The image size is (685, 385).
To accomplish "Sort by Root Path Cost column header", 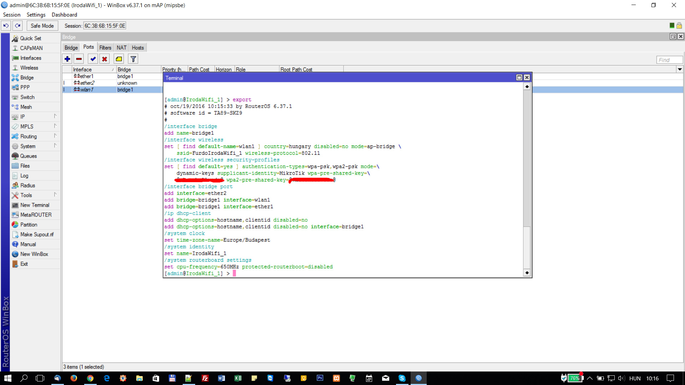I will point(311,70).
